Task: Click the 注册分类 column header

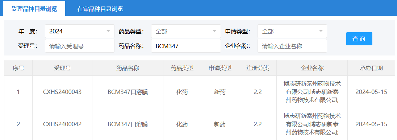Action: click(x=258, y=68)
